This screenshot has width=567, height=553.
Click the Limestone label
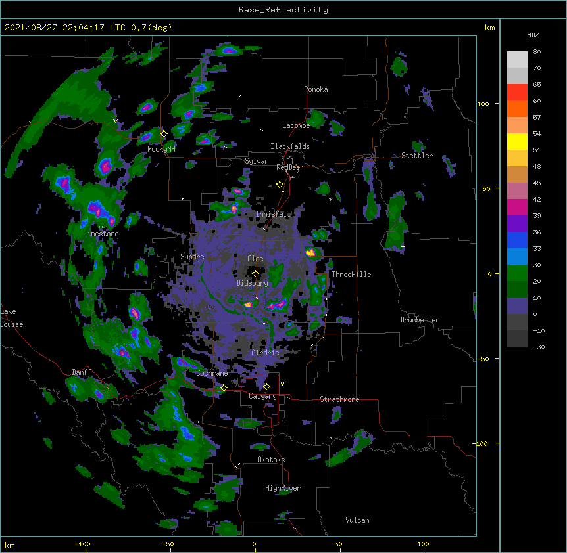101,234
